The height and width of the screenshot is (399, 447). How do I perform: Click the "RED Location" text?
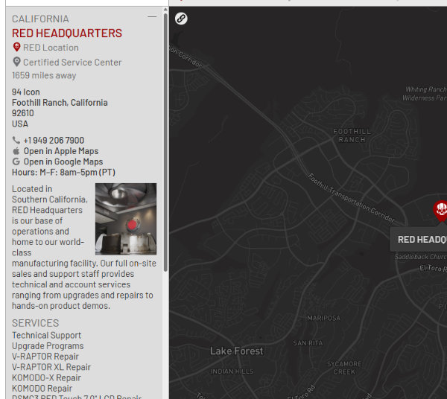coord(51,48)
